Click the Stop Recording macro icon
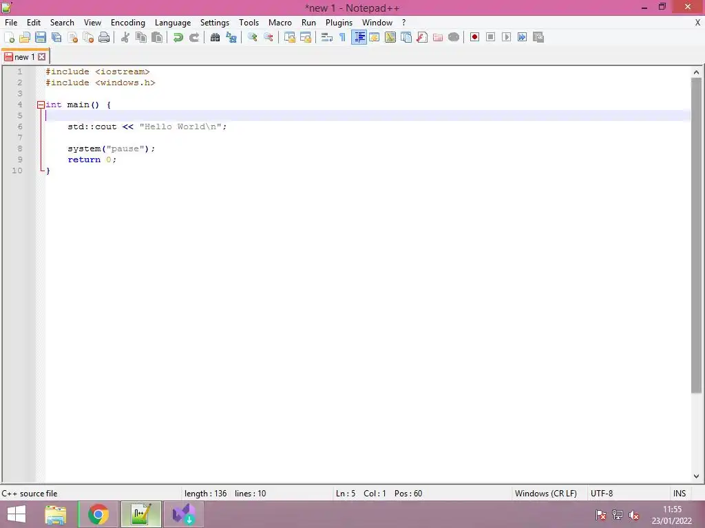Image resolution: width=705 pixels, height=528 pixels. (x=490, y=37)
